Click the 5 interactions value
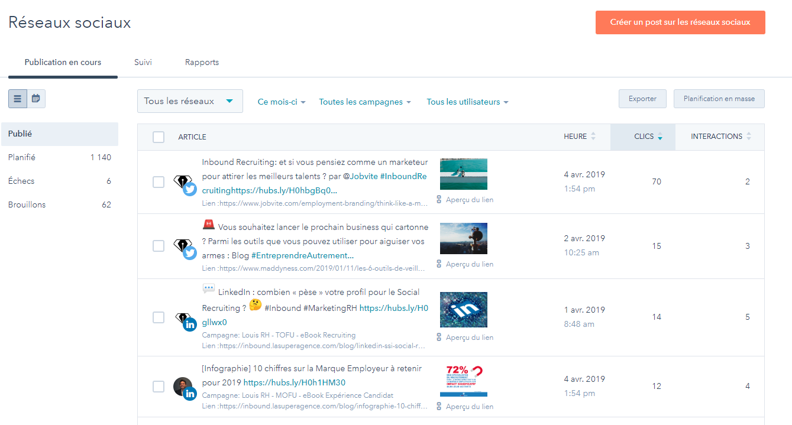Image resolution: width=792 pixels, height=425 pixels. pos(748,317)
